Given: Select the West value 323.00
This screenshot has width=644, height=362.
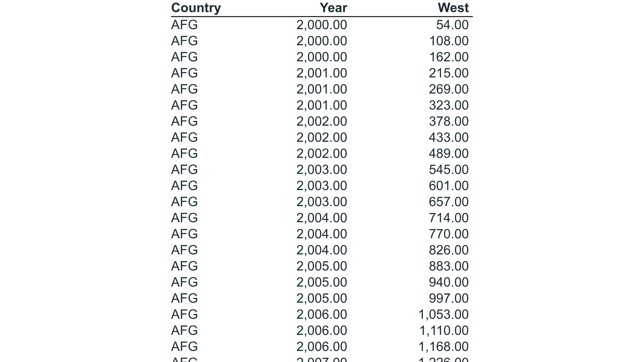Looking at the screenshot, I should coord(449,105).
